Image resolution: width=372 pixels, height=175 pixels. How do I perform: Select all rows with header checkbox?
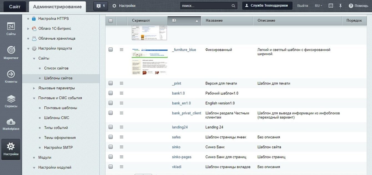click(110, 21)
